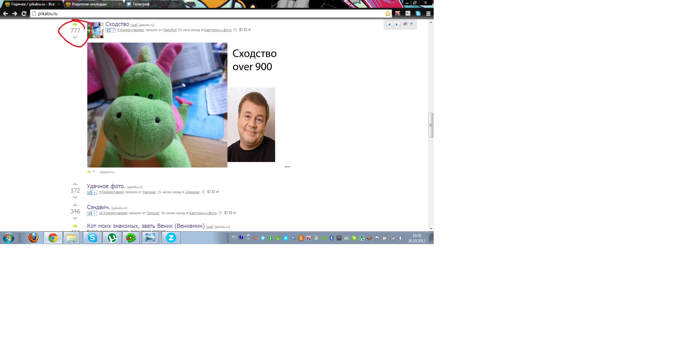The height and width of the screenshot is (342, 694).
Task: Downvote the Удачное фото post rated 172
Action: click(x=75, y=197)
